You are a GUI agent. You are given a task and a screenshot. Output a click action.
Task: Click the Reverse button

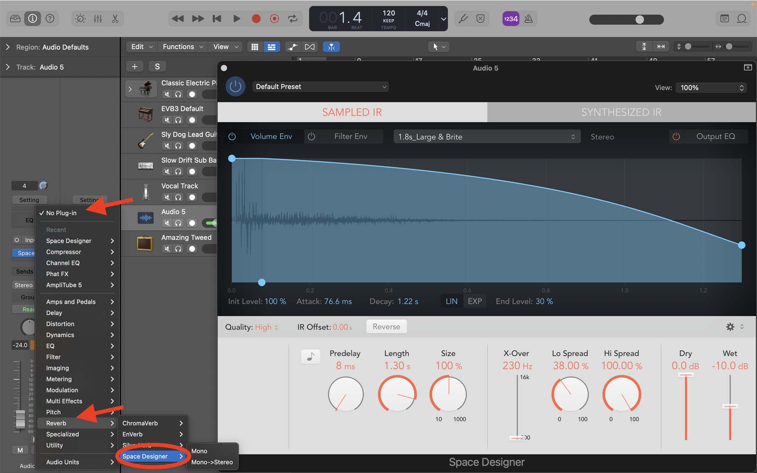click(386, 327)
